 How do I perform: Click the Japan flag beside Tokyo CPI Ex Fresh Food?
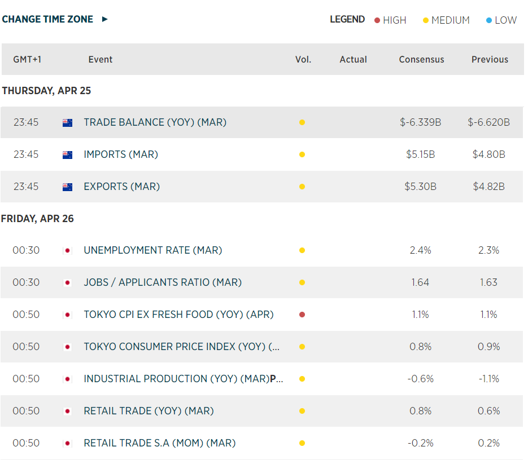click(67, 315)
